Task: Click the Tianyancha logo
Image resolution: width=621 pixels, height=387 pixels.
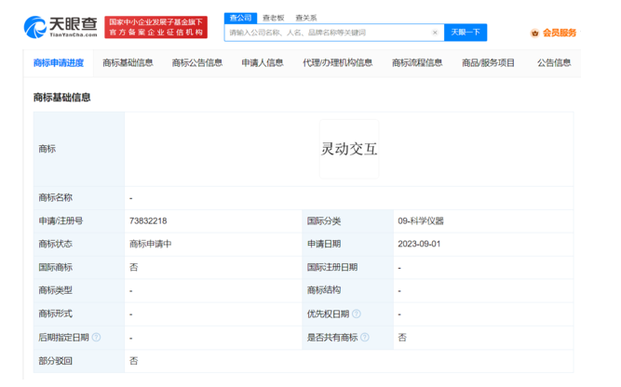Action: click(x=61, y=27)
